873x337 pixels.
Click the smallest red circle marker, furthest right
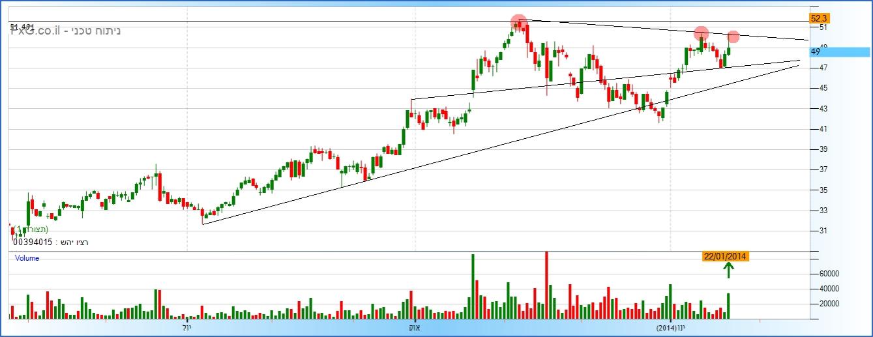tap(733, 37)
